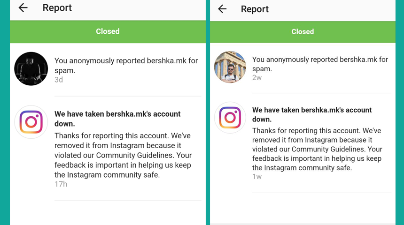Tap the 1w timestamp under the takedown message
Viewport: 404px width, 225px height.
pyautogui.click(x=257, y=177)
